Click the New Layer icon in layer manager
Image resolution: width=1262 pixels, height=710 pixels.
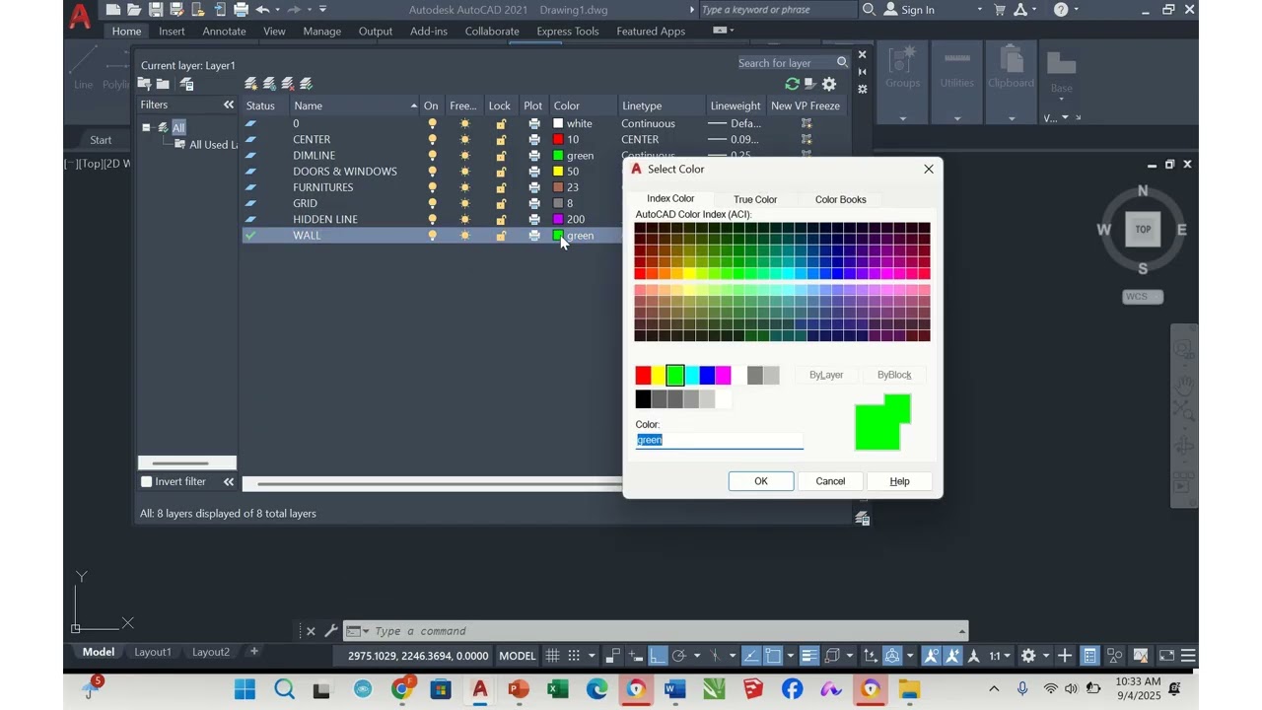(251, 84)
